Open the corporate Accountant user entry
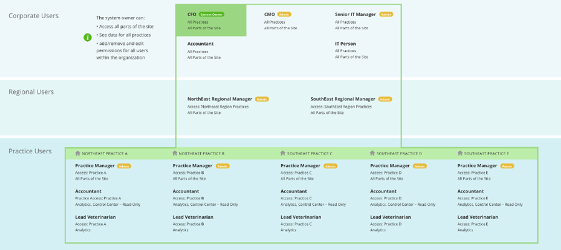This screenshot has height=250, width=561. pyautogui.click(x=204, y=50)
